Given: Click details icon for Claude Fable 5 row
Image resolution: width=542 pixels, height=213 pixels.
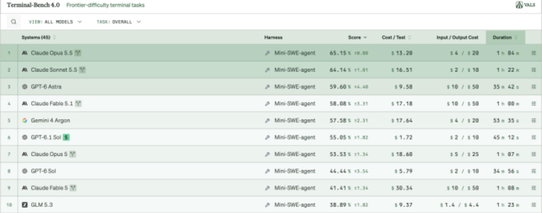Looking at the screenshot, I should 533,188.
